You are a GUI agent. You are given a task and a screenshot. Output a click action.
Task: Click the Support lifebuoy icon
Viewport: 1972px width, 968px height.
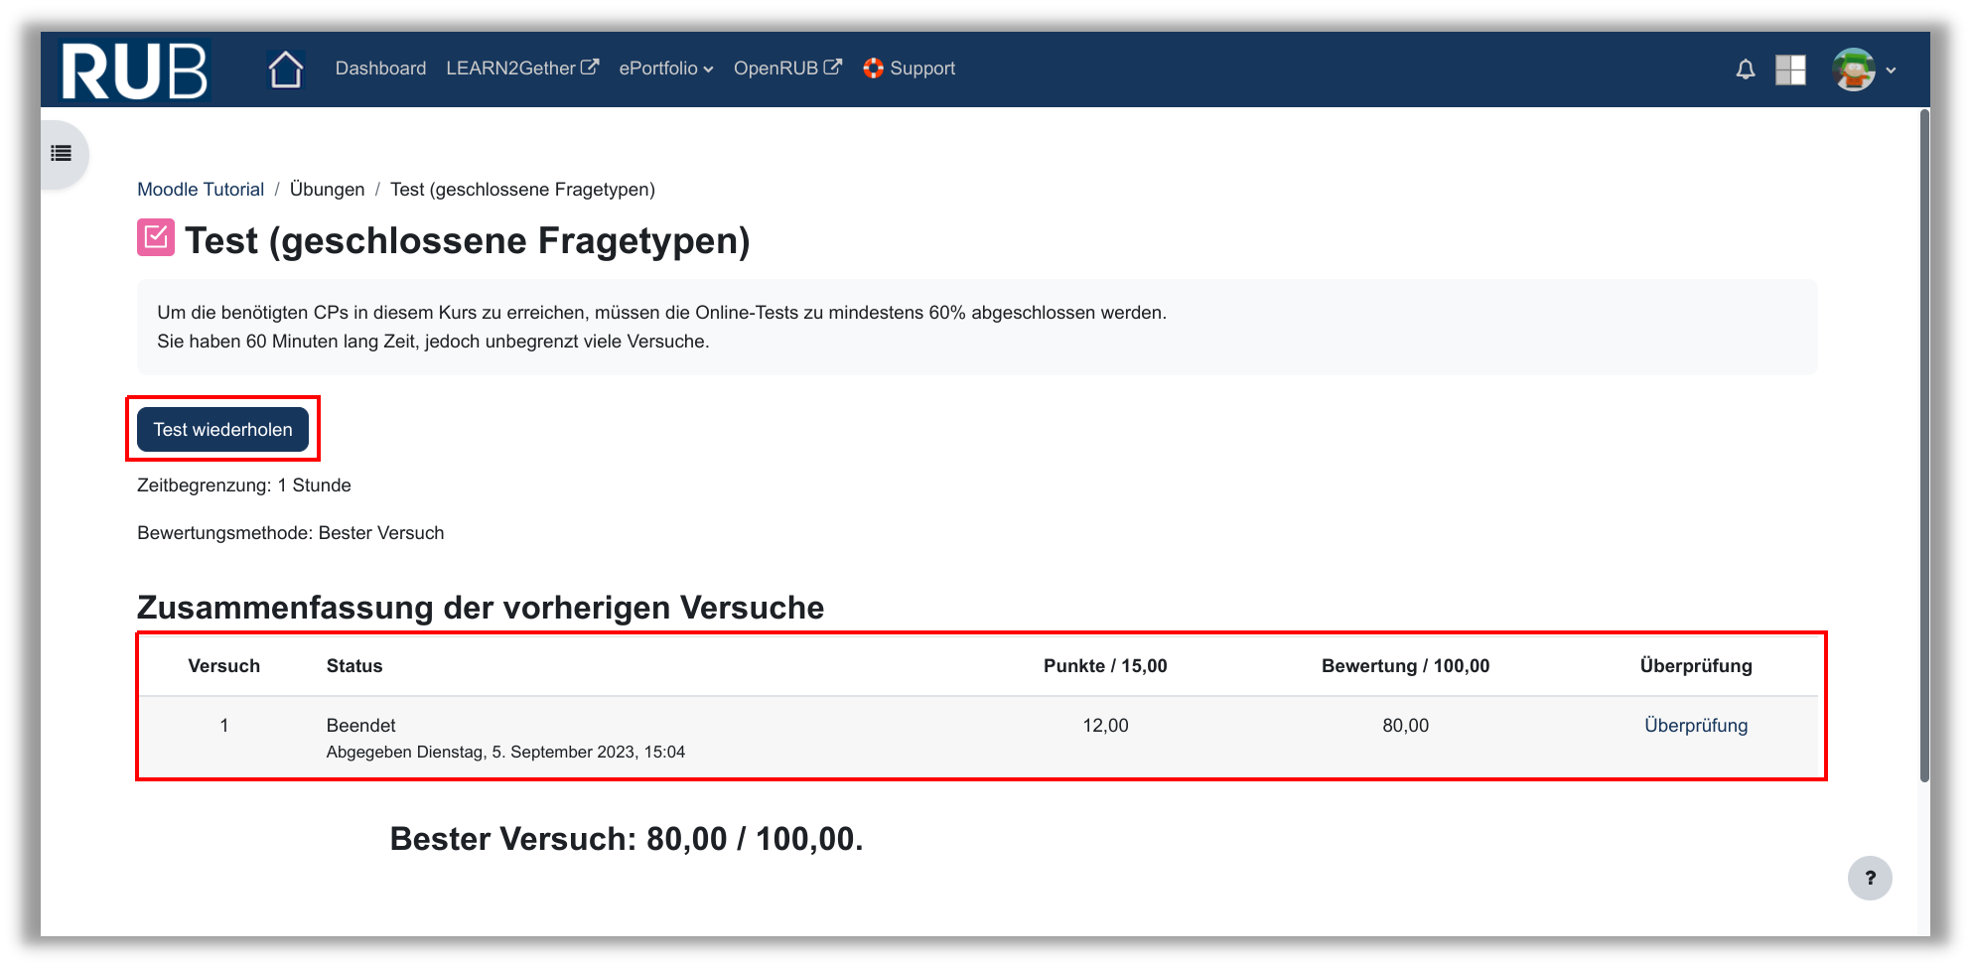pos(873,69)
